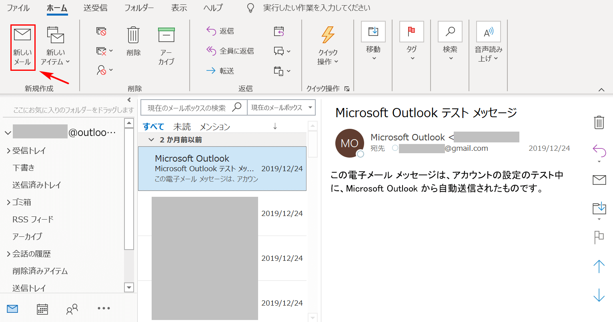
Task: Open People contacts icon in bottom navigation
Action: pyautogui.click(x=72, y=309)
